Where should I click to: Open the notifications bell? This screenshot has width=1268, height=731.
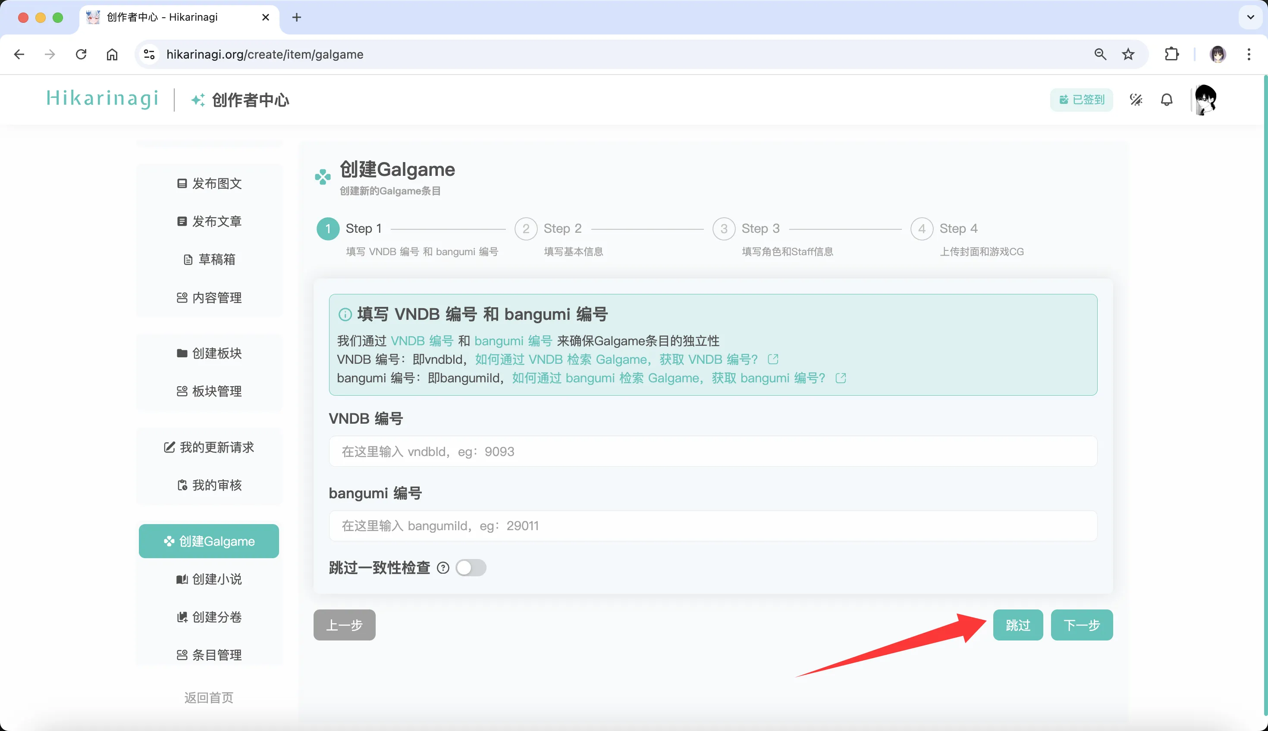(1167, 100)
